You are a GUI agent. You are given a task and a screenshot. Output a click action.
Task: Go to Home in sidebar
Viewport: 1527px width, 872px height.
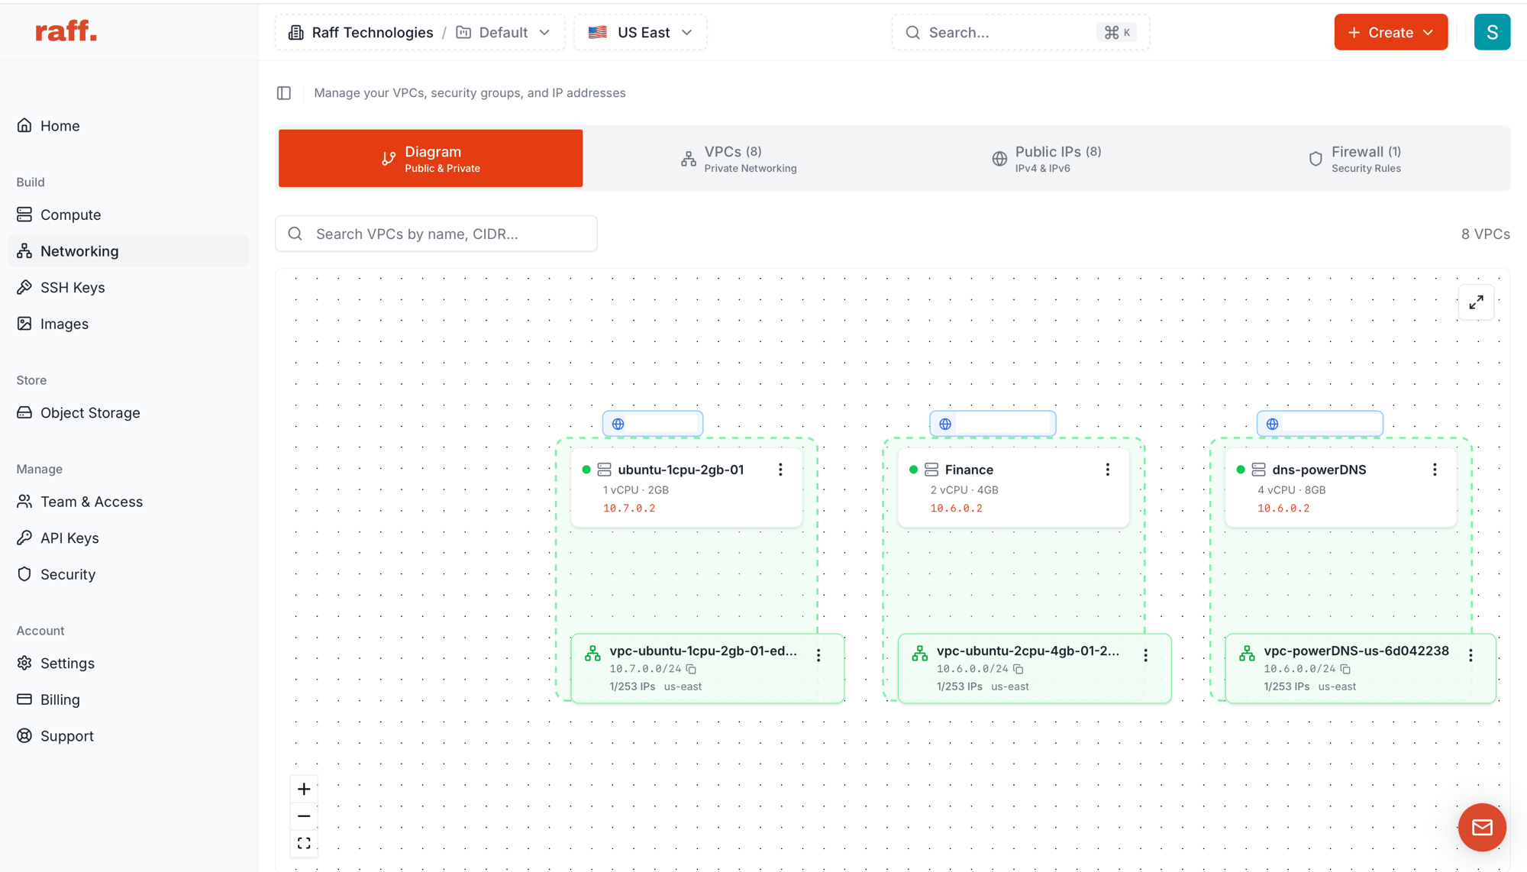pos(128,126)
